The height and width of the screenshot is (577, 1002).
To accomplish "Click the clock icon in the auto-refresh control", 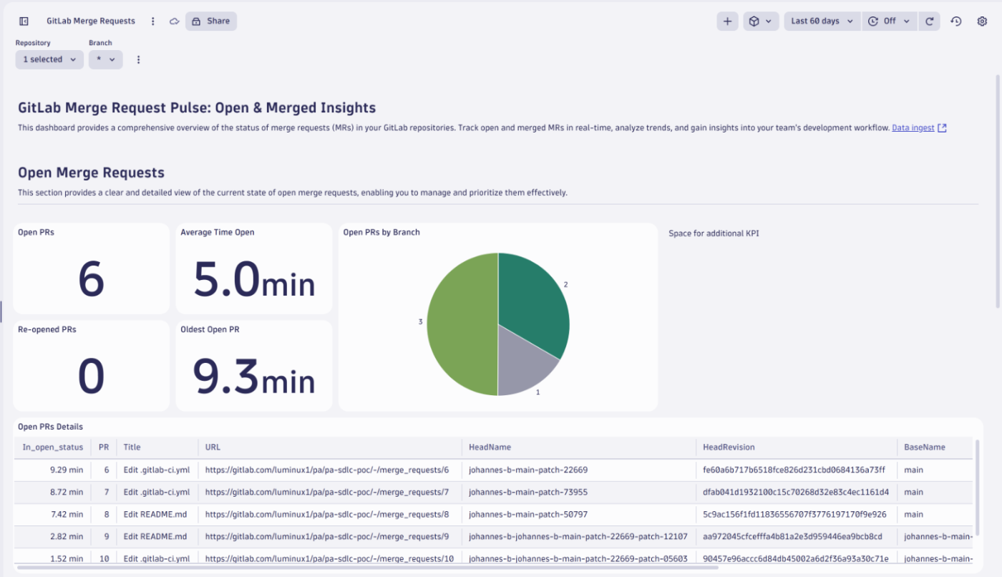I will (x=874, y=21).
